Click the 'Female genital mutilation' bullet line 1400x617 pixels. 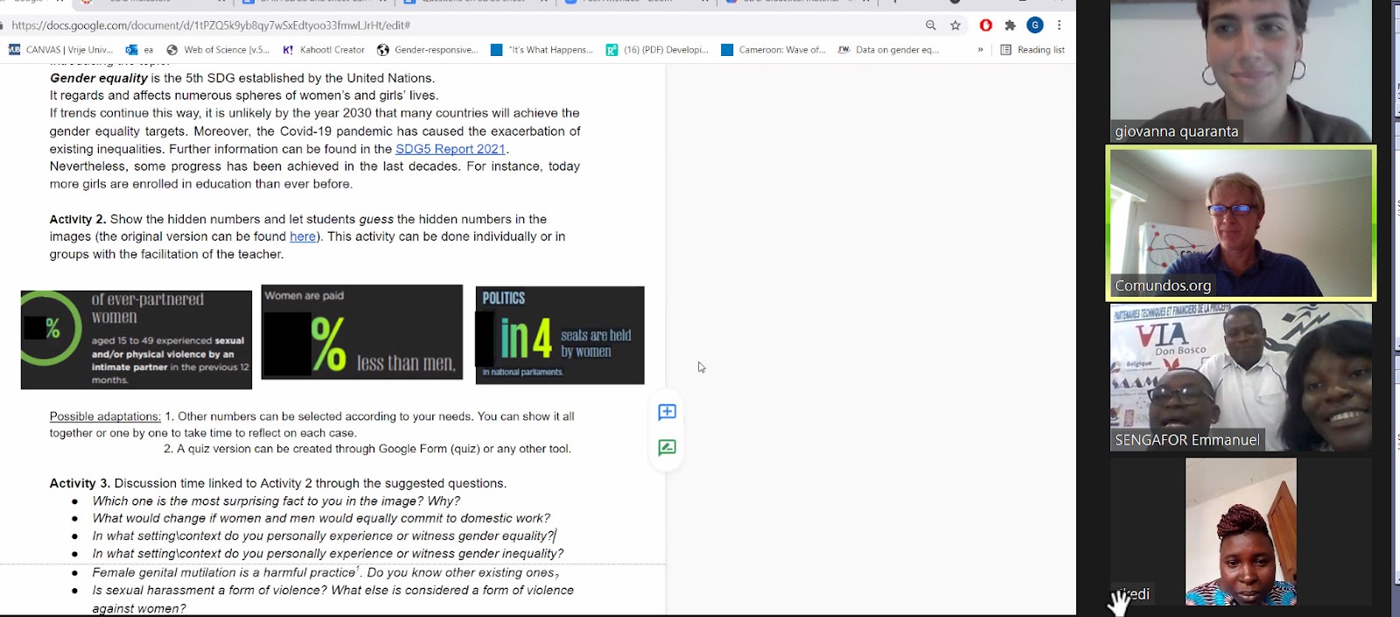(325, 572)
